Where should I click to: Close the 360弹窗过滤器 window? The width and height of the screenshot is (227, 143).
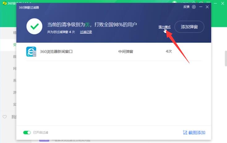[207, 7]
